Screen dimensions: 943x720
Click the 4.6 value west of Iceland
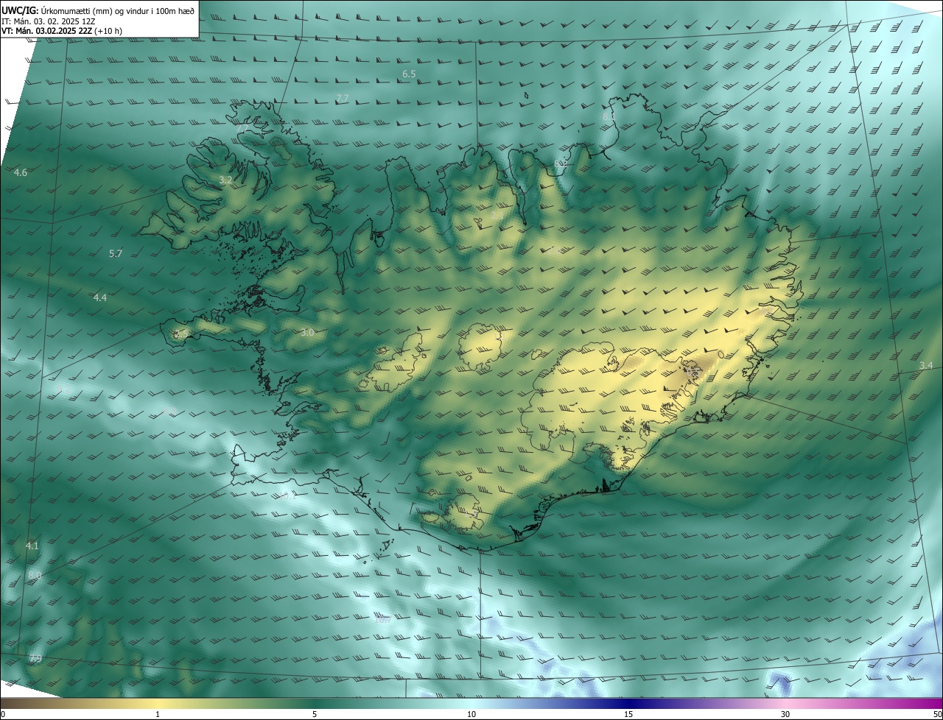click(x=21, y=172)
